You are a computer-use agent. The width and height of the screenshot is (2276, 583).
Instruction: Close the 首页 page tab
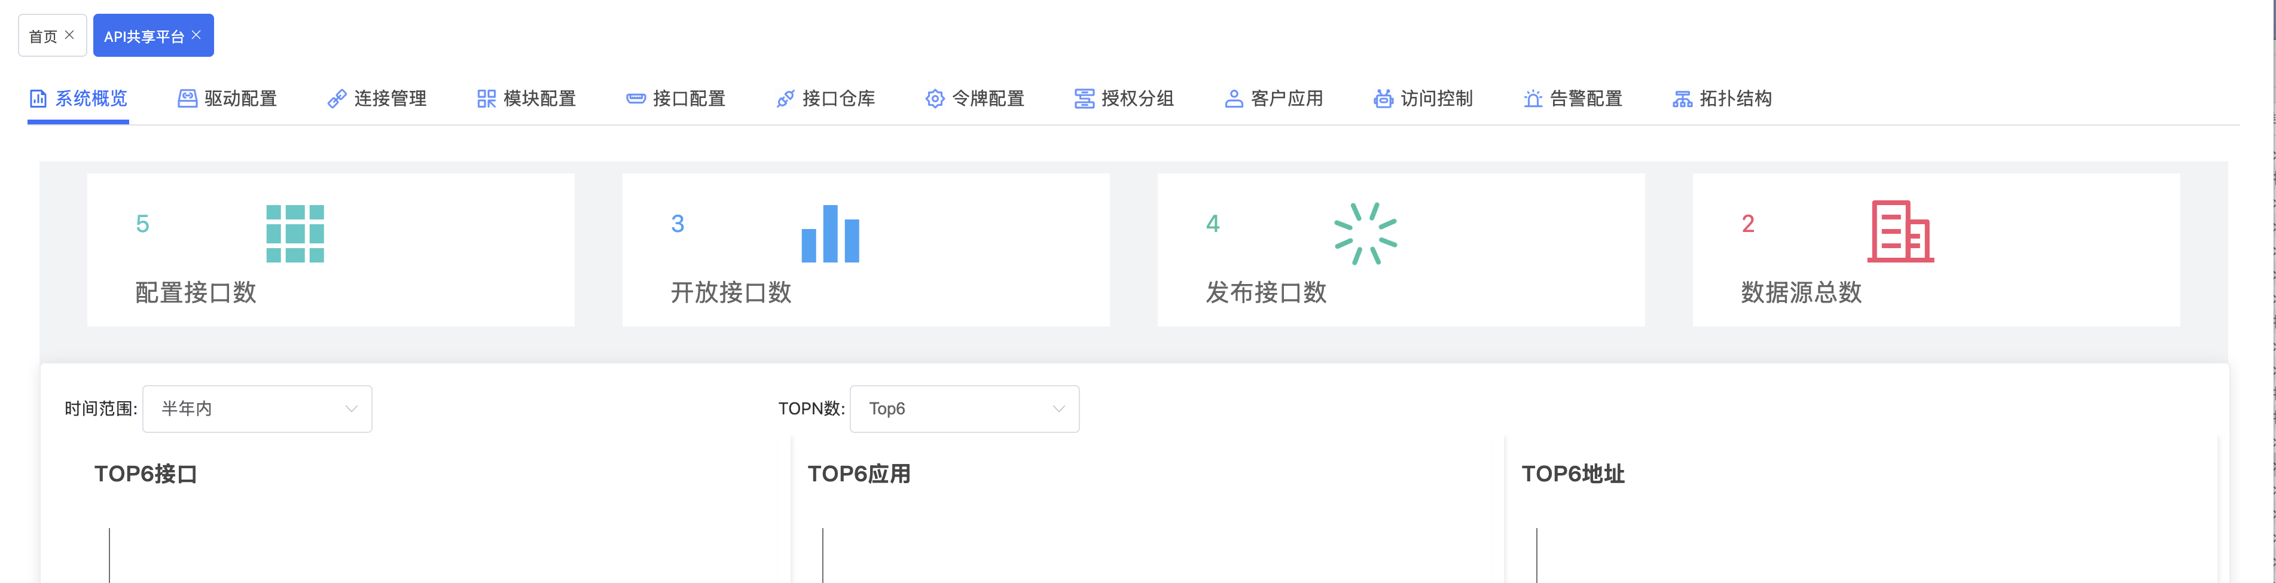[x=70, y=35]
